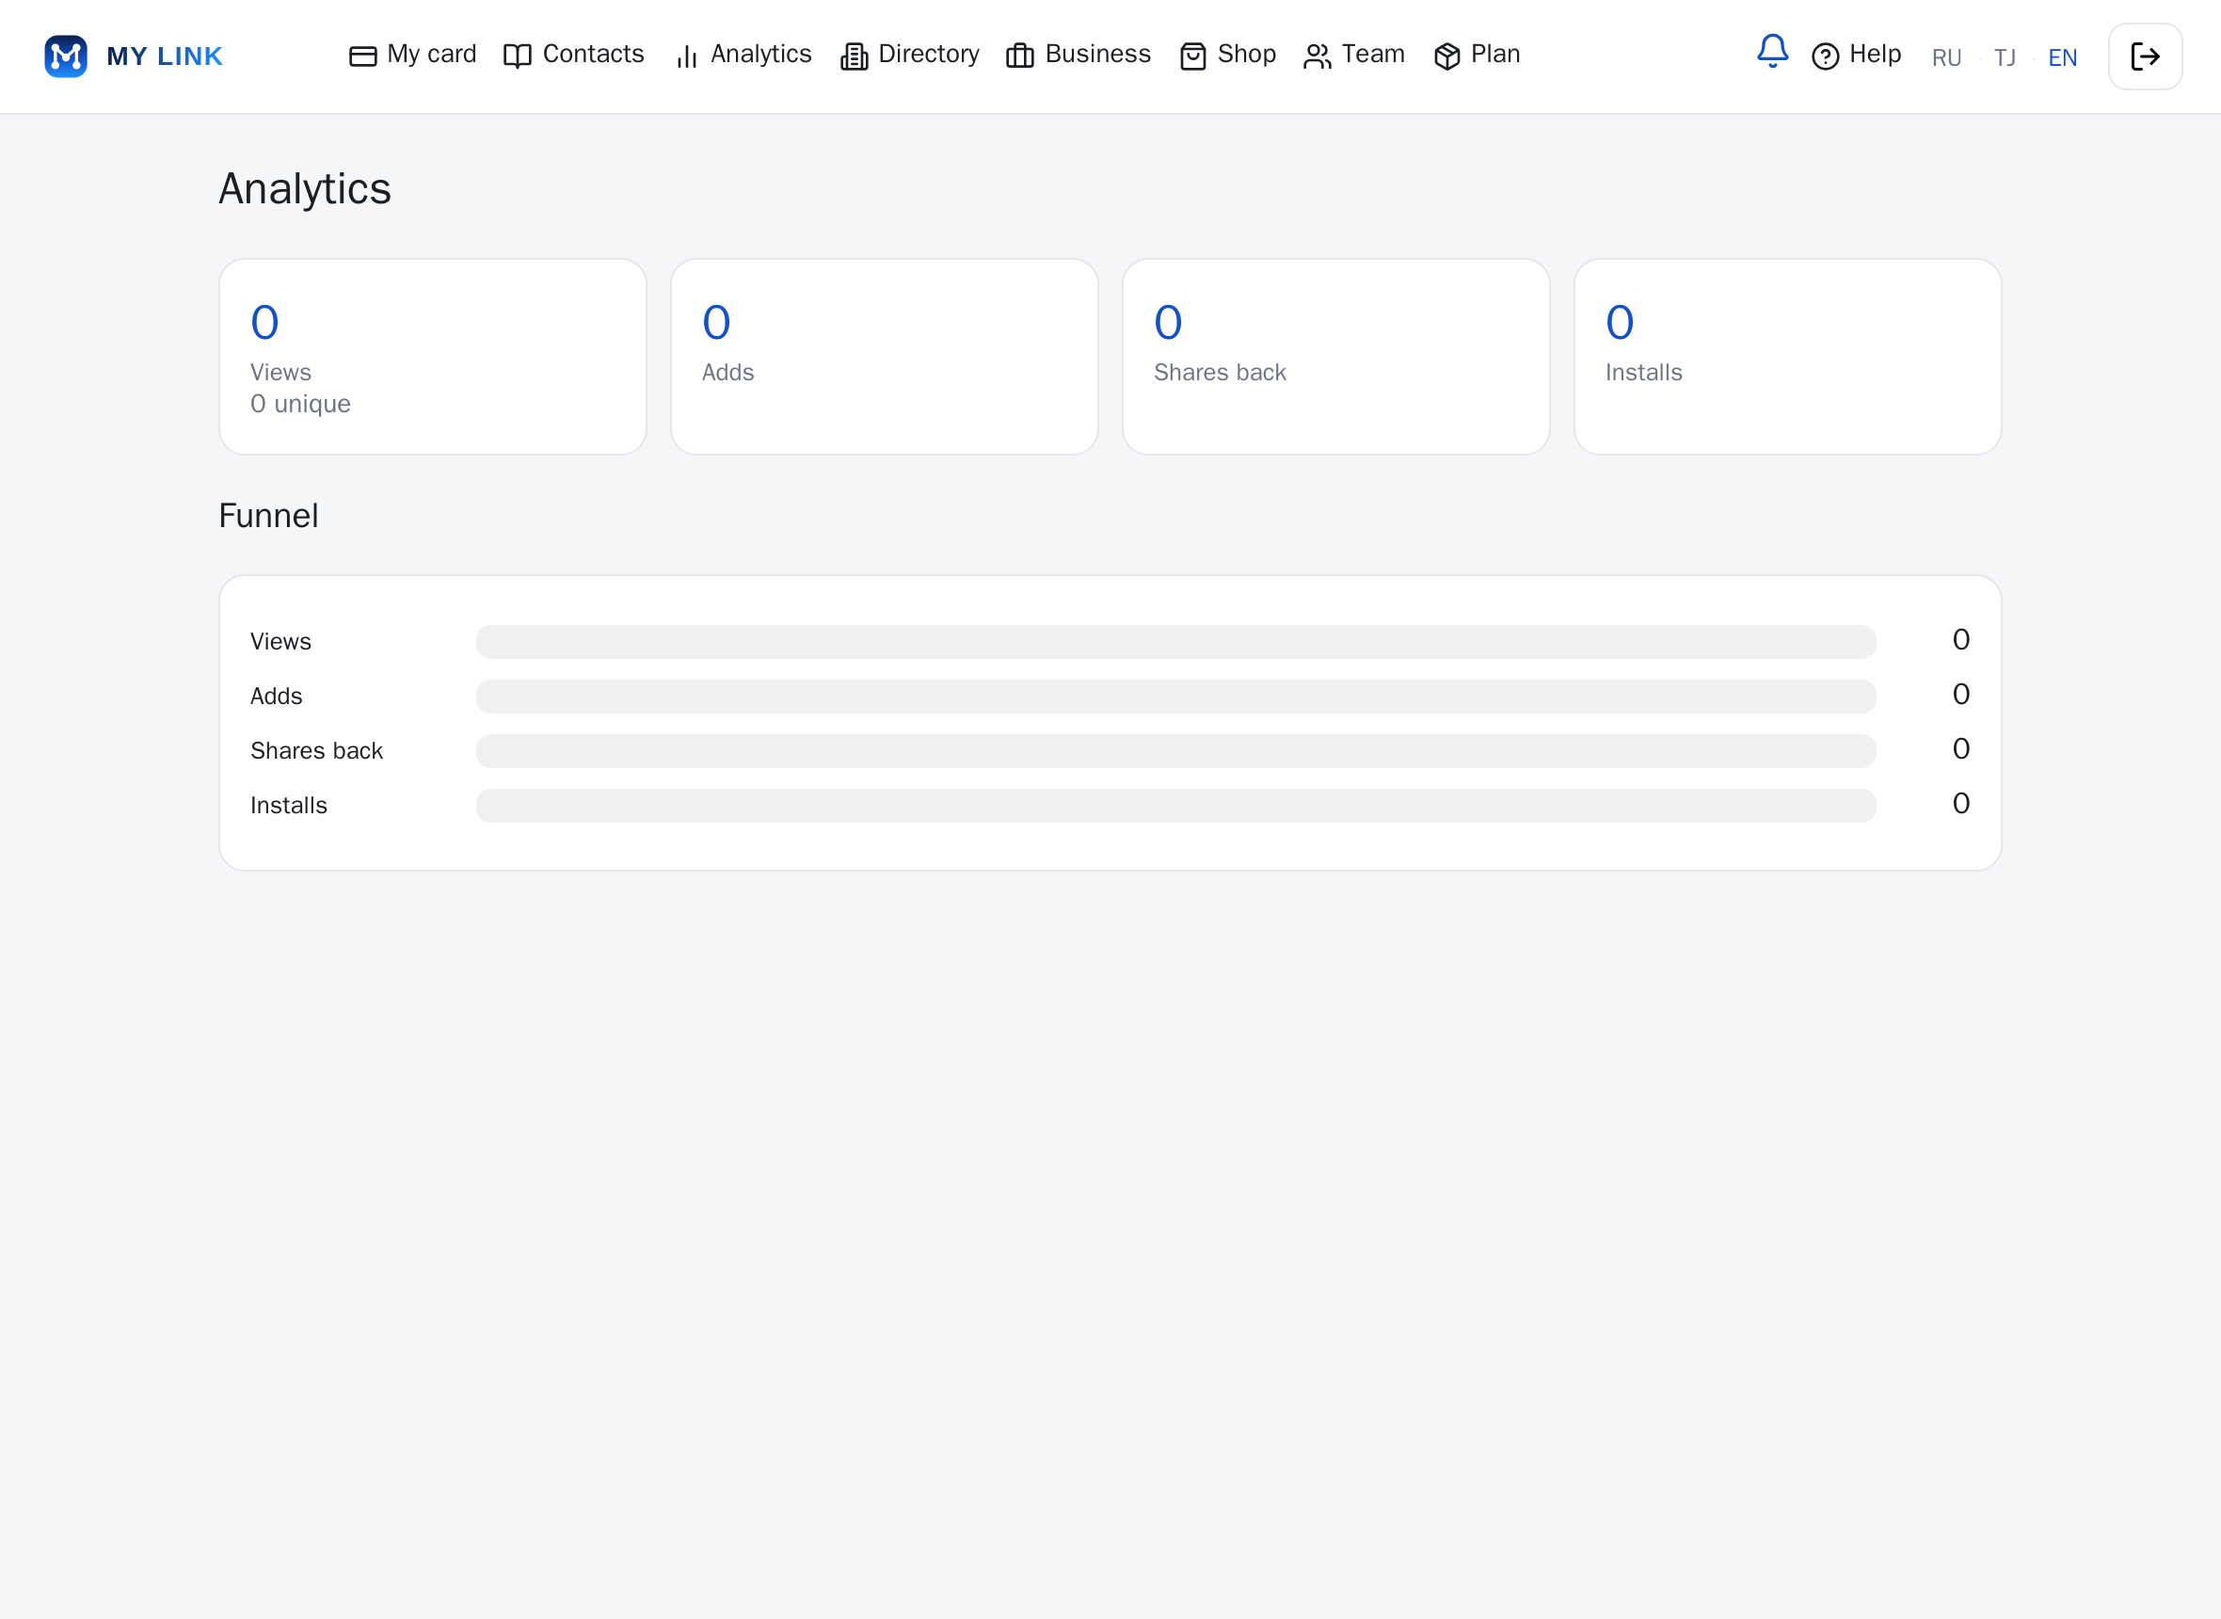Click the Shares back funnel progress bar

click(x=1175, y=752)
